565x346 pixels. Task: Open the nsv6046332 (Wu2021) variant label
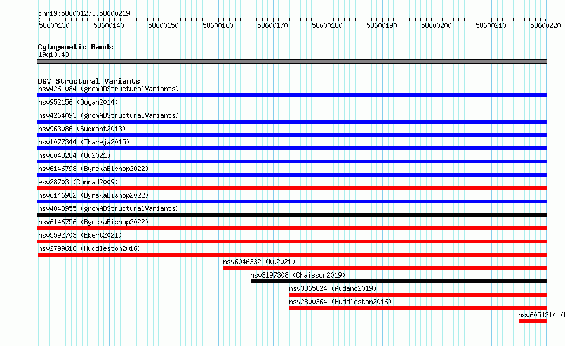point(259,262)
